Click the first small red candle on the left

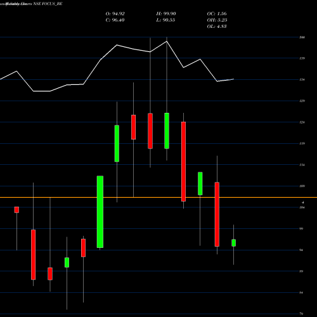[16, 210]
